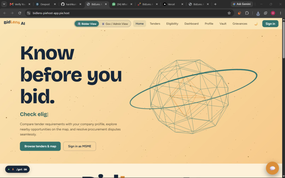Bookmark this page with the star
This screenshot has width=285, height=178.
229,13
